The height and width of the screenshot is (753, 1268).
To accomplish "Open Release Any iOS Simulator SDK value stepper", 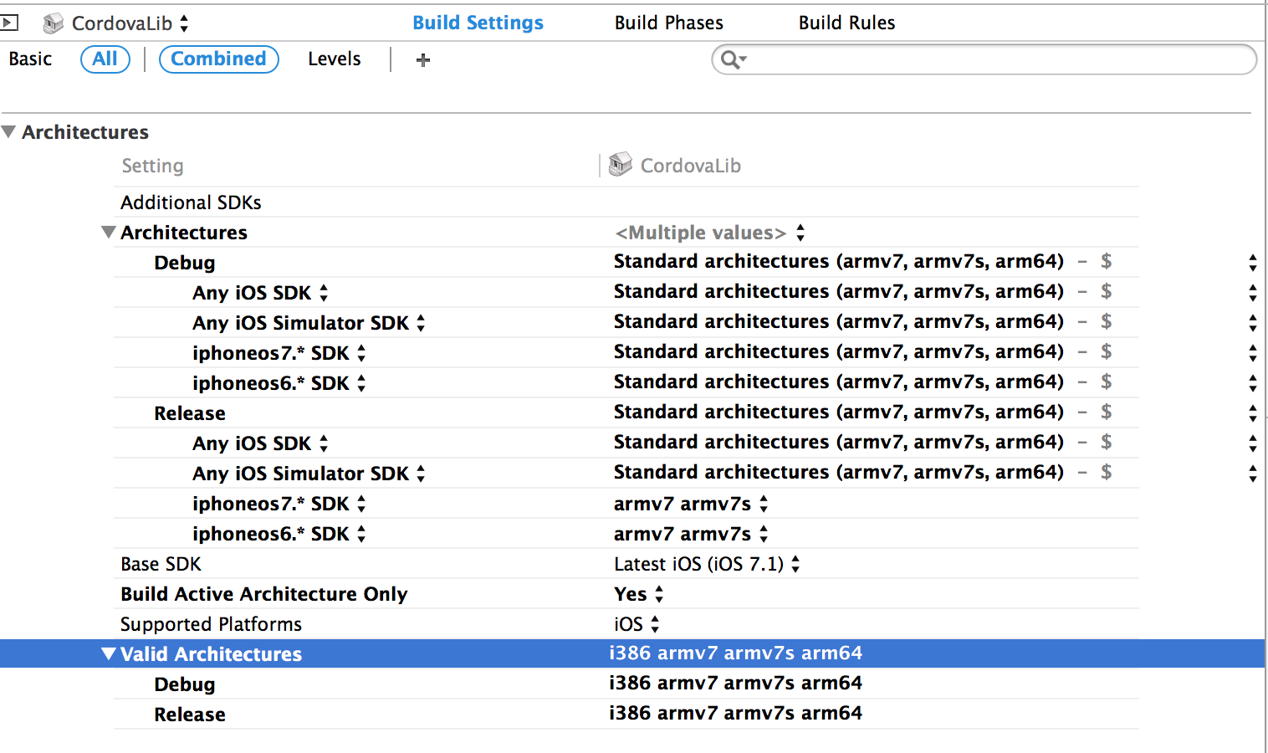I will [1252, 473].
